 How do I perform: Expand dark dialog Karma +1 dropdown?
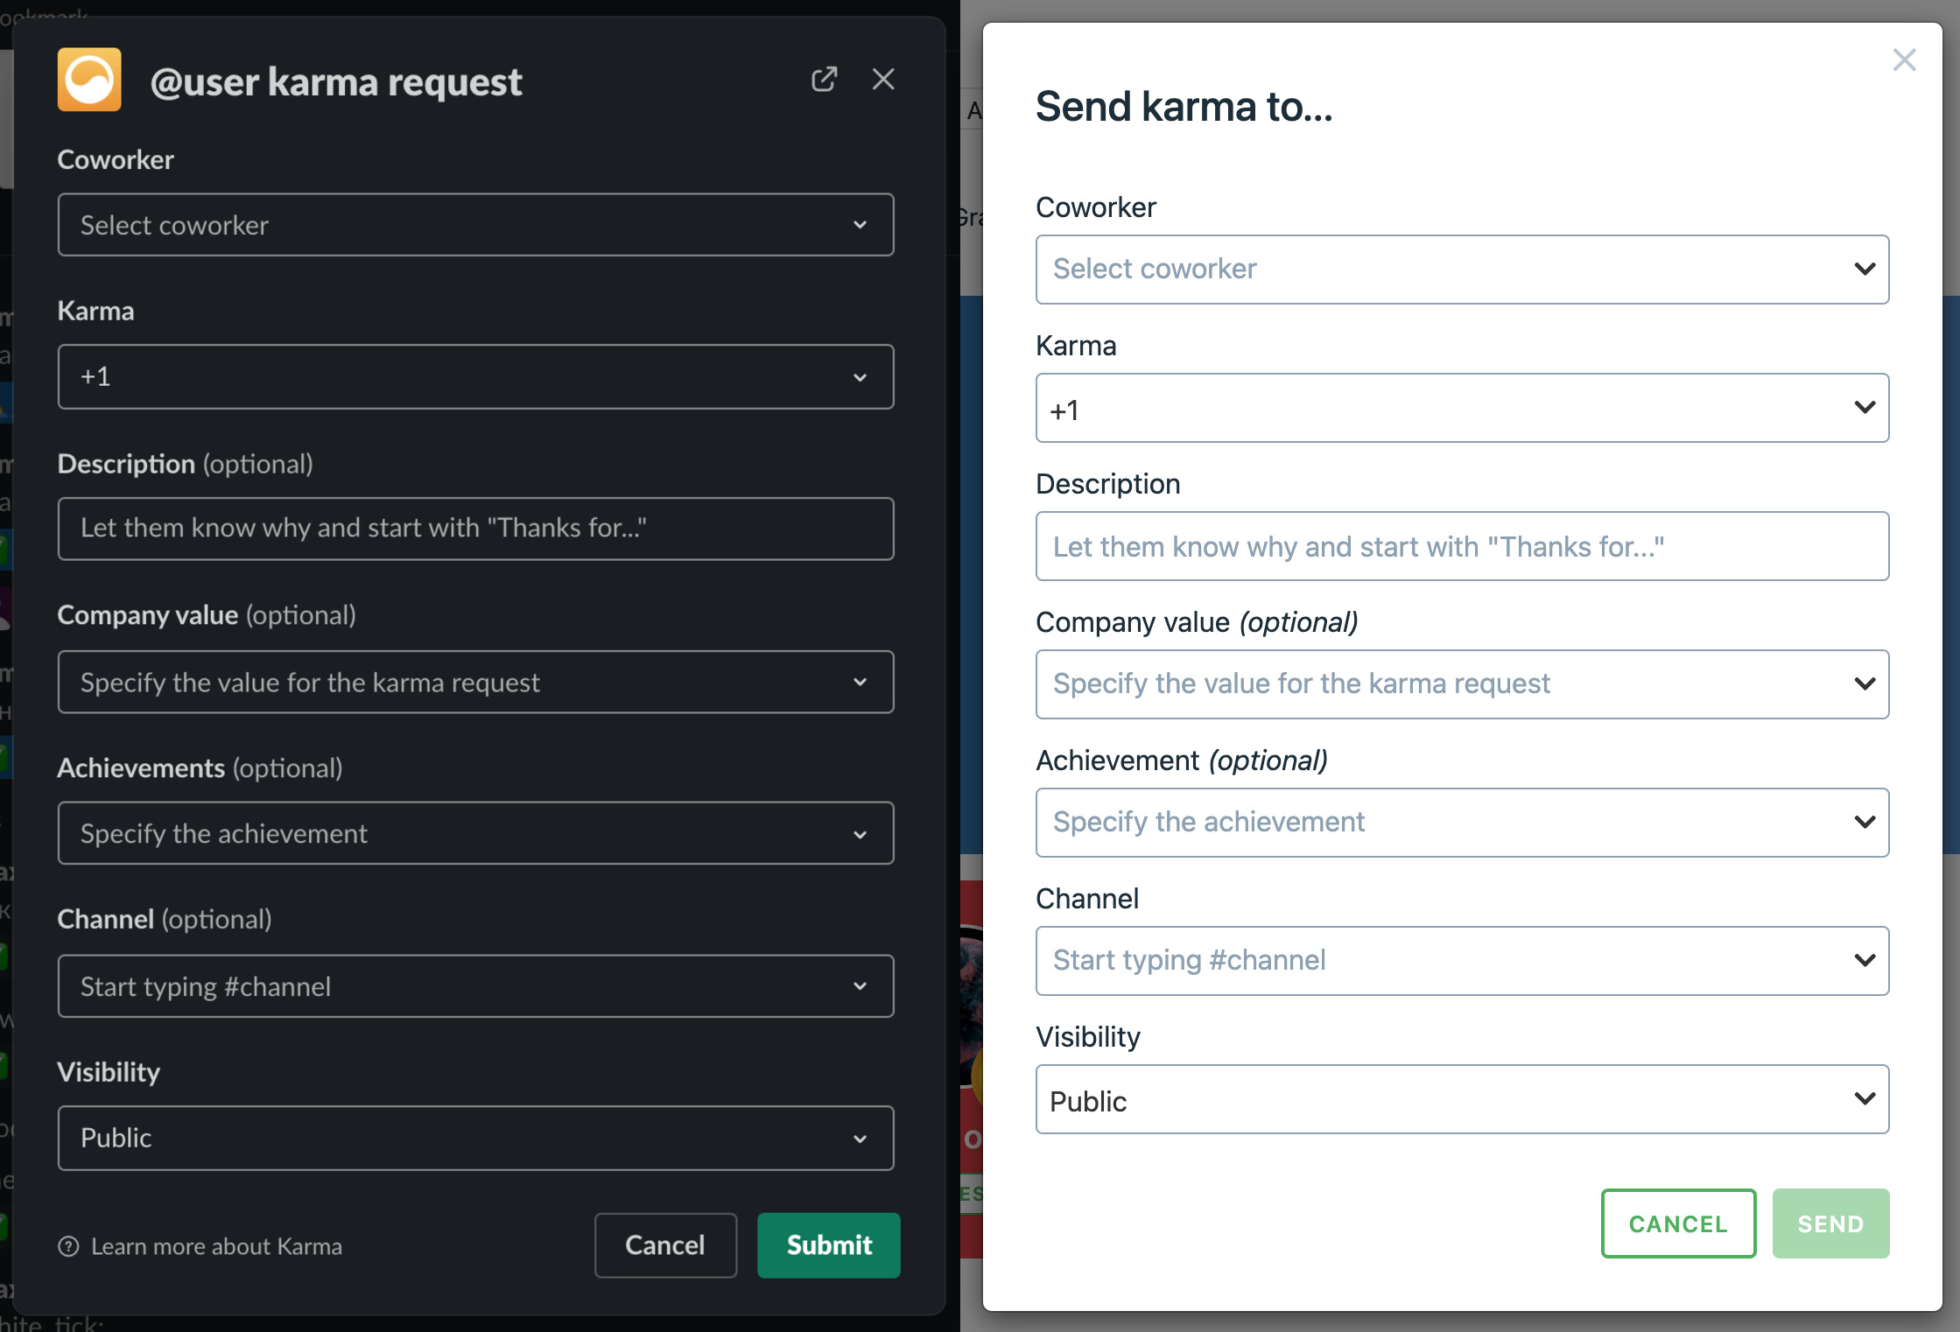pos(475,376)
